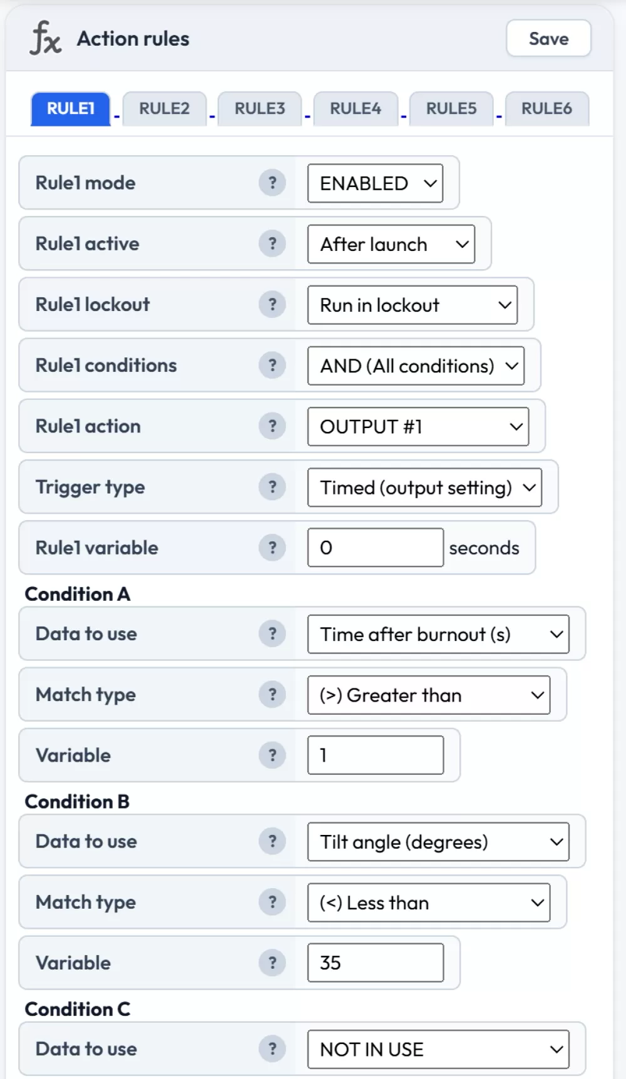Click the fx Action rules icon

(x=45, y=38)
